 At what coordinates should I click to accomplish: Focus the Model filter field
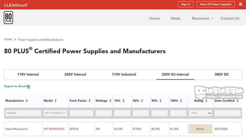pos(55,113)
